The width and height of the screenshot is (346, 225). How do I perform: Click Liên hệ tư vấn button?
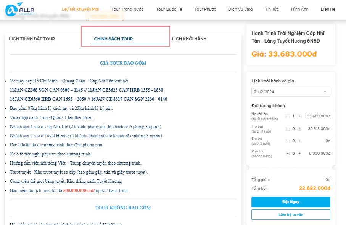[x=291, y=215]
